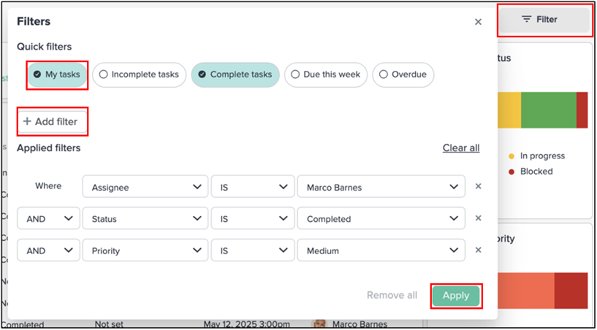Image resolution: width=597 pixels, height=330 pixels.
Task: Enable the Overdue quick filter
Action: tap(404, 75)
